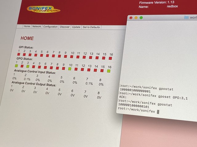Click the HOME page heading
Viewport: 197px width, 147px height.
[27, 38]
